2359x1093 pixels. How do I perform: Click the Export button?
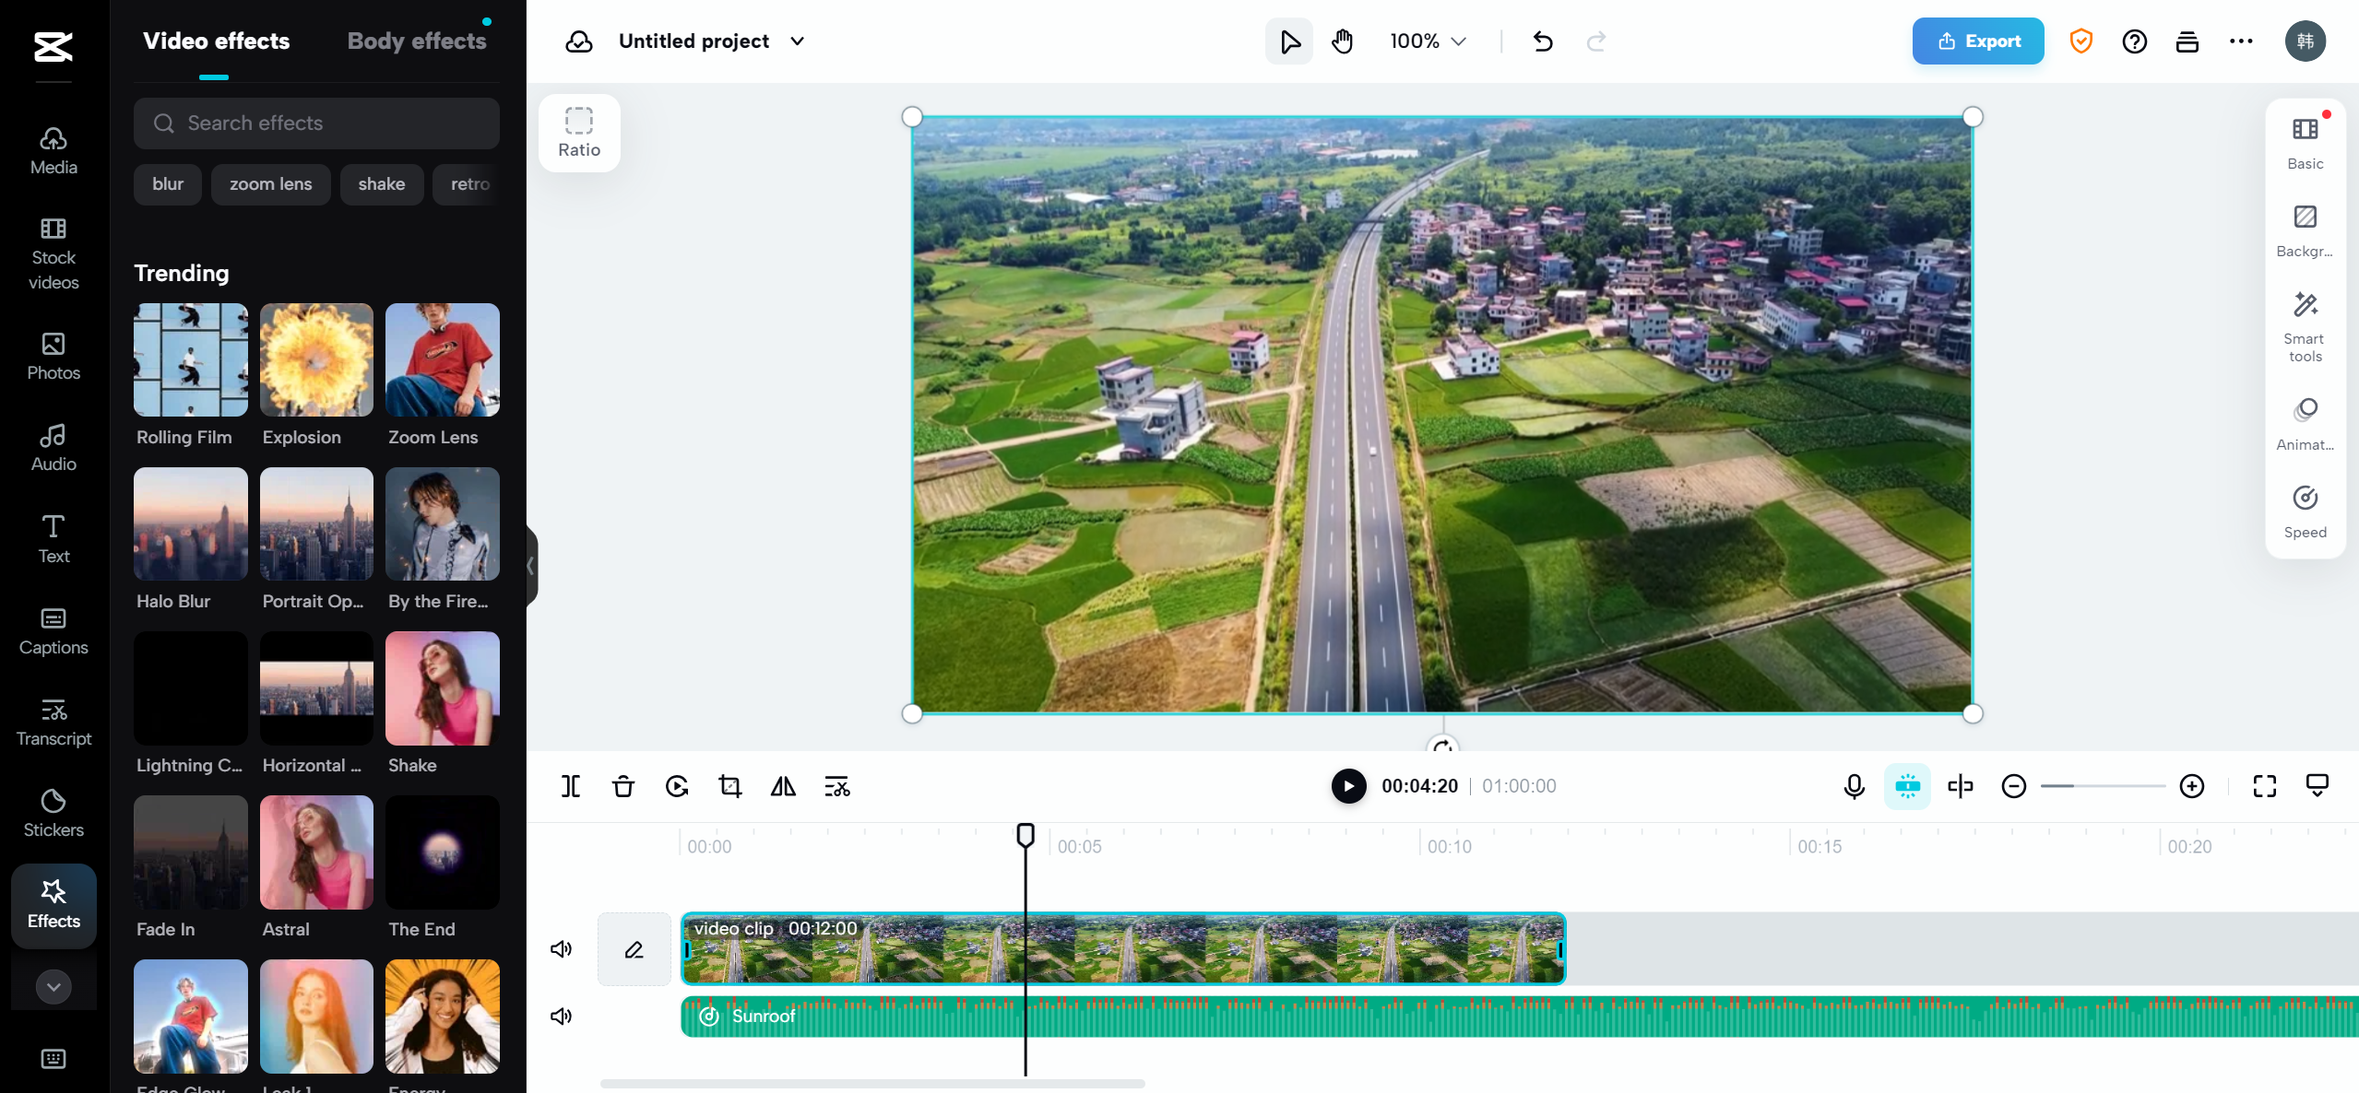(1977, 41)
